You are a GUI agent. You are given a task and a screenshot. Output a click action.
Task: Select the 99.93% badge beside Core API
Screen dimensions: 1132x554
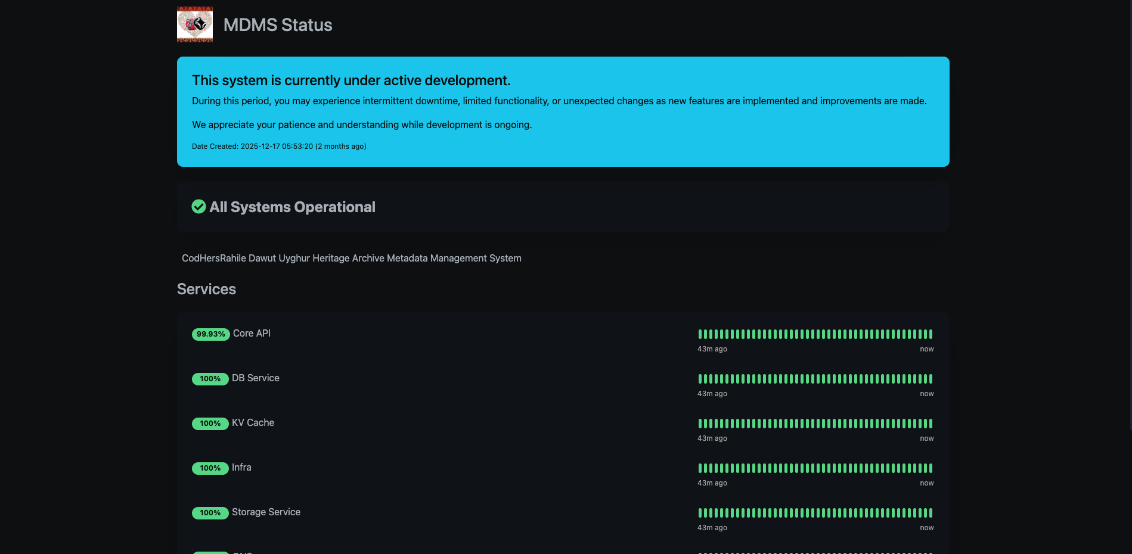(210, 334)
